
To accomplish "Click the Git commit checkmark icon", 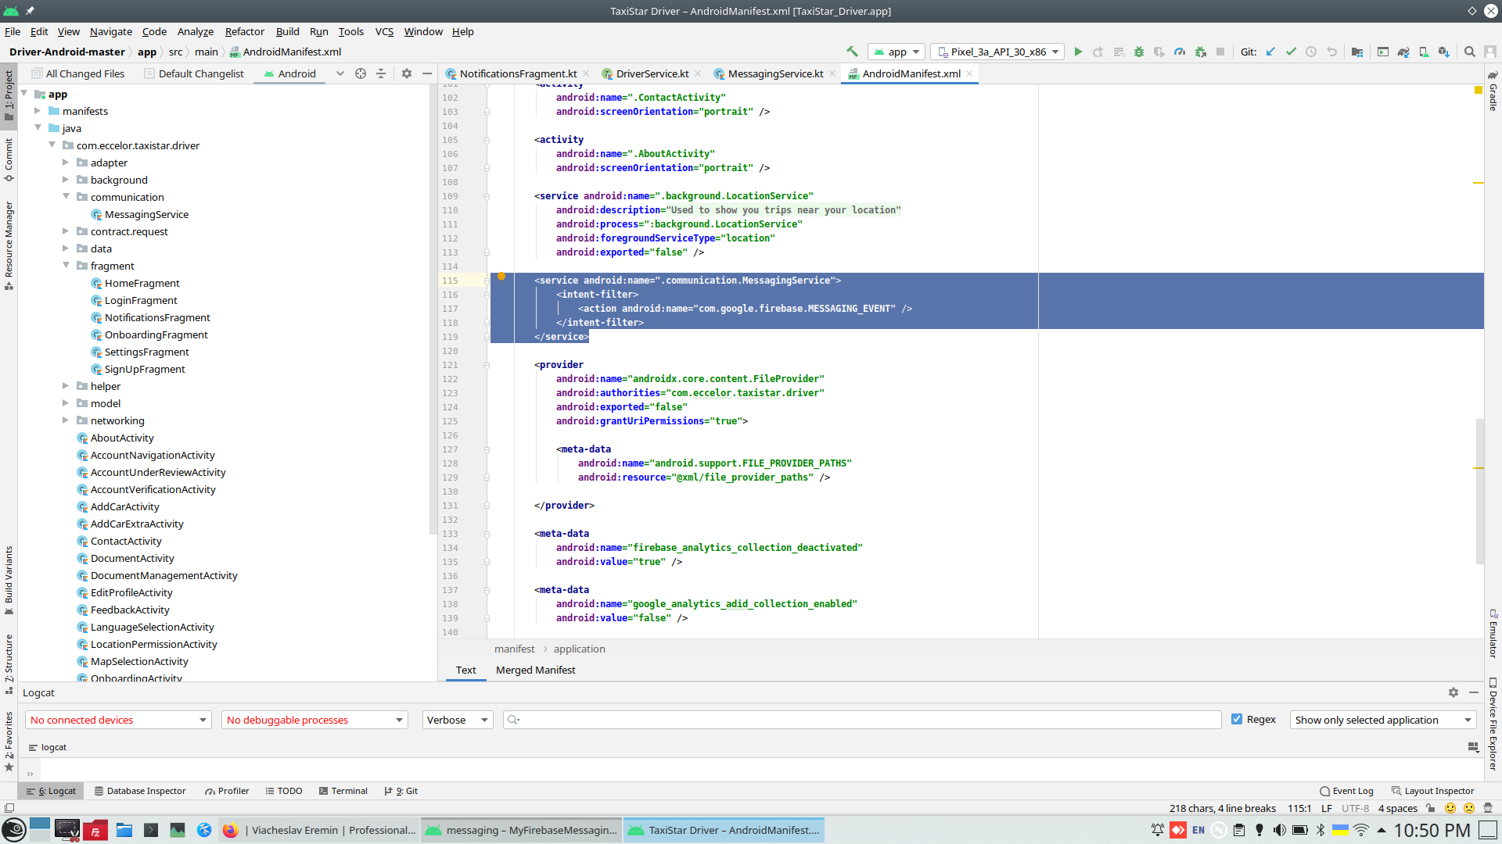I will 1291,52.
